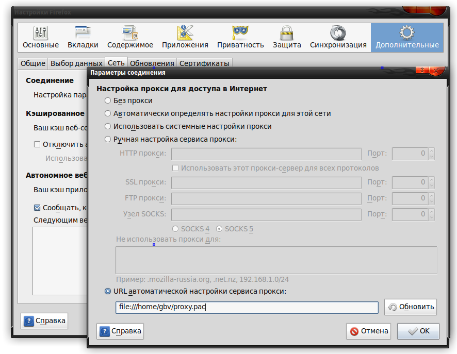
Task: Select the Без прокси radio option
Action: click(x=108, y=100)
